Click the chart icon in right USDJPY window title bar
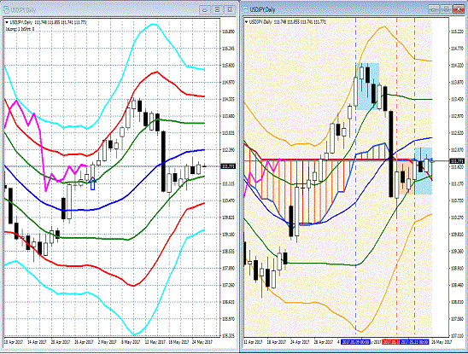The height and width of the screenshot is (354, 468). (246, 9)
